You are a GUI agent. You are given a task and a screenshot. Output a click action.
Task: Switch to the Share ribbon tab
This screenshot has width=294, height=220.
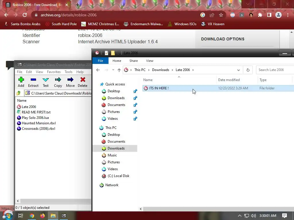[x=134, y=61]
